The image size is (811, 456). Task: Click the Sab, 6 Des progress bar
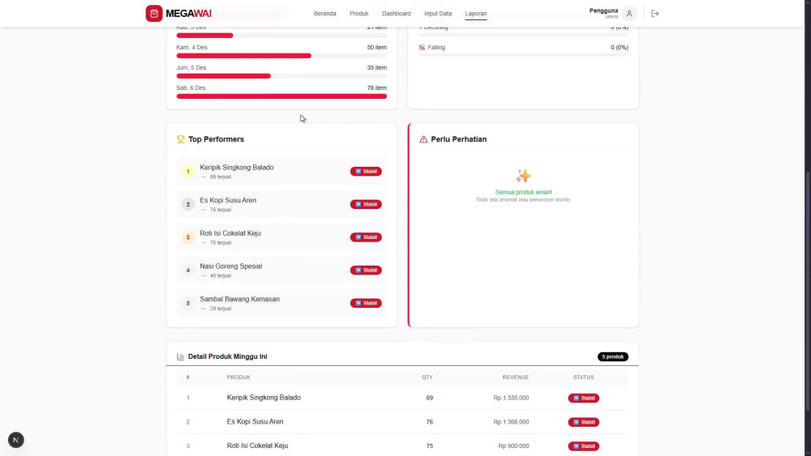[x=281, y=96]
